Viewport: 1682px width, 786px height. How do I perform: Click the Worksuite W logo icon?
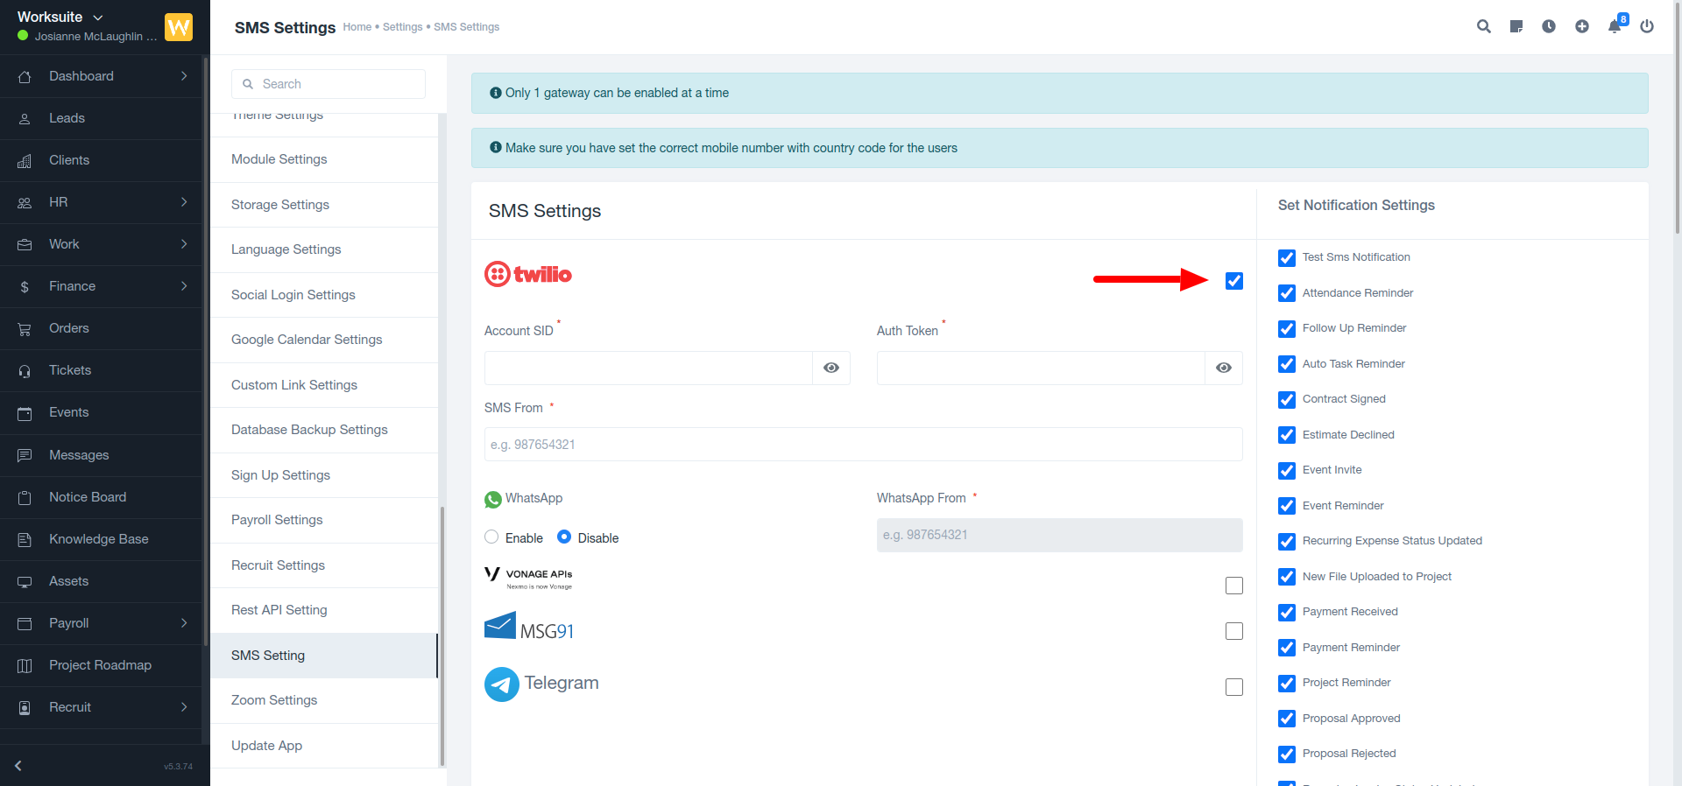pyautogui.click(x=179, y=27)
